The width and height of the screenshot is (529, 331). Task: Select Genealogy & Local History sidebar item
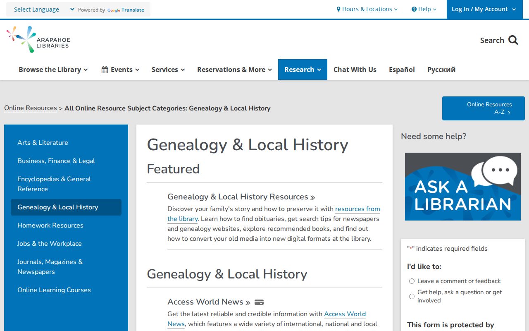click(66, 207)
